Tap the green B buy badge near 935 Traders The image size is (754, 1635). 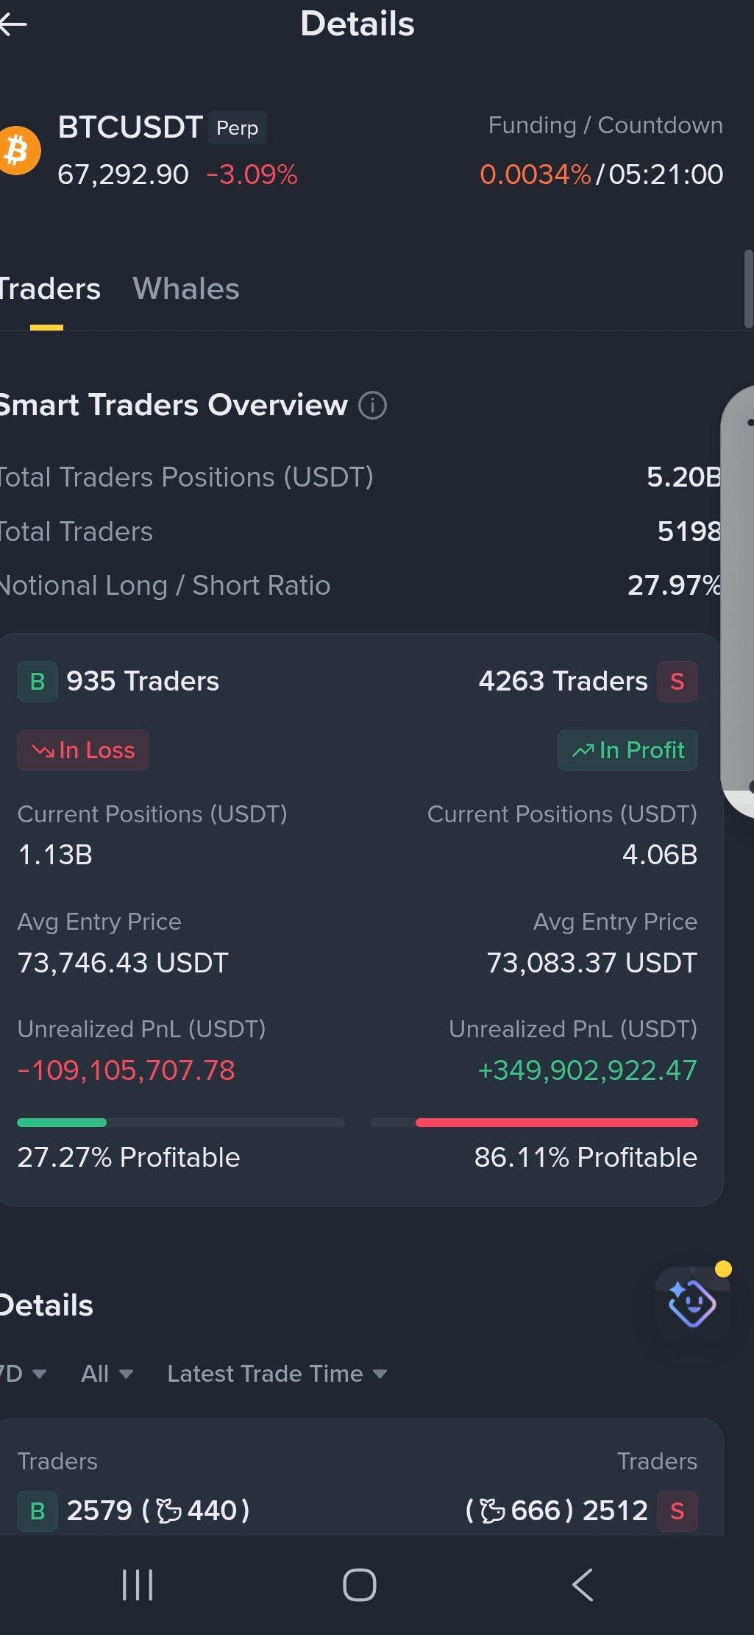click(x=38, y=682)
